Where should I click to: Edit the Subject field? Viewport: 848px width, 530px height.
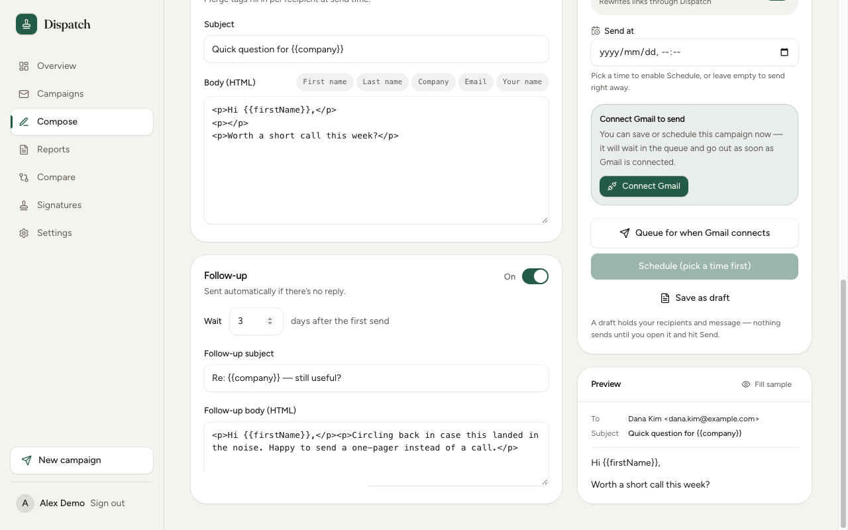click(x=376, y=49)
